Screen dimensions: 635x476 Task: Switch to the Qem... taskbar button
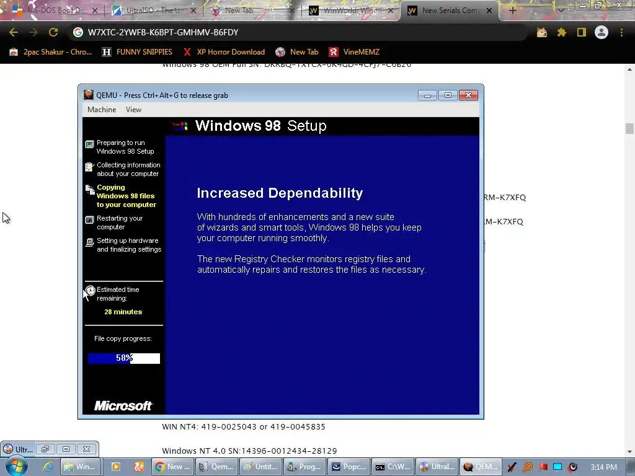pos(216,467)
